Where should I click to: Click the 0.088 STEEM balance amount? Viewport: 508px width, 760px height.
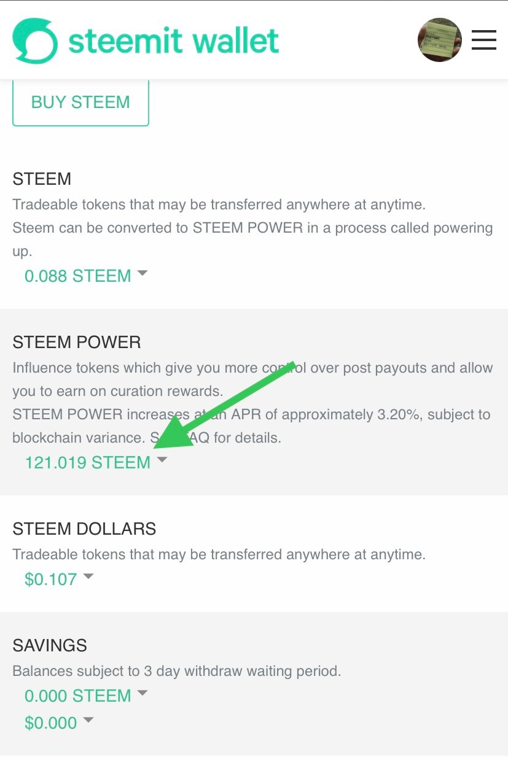pos(77,276)
